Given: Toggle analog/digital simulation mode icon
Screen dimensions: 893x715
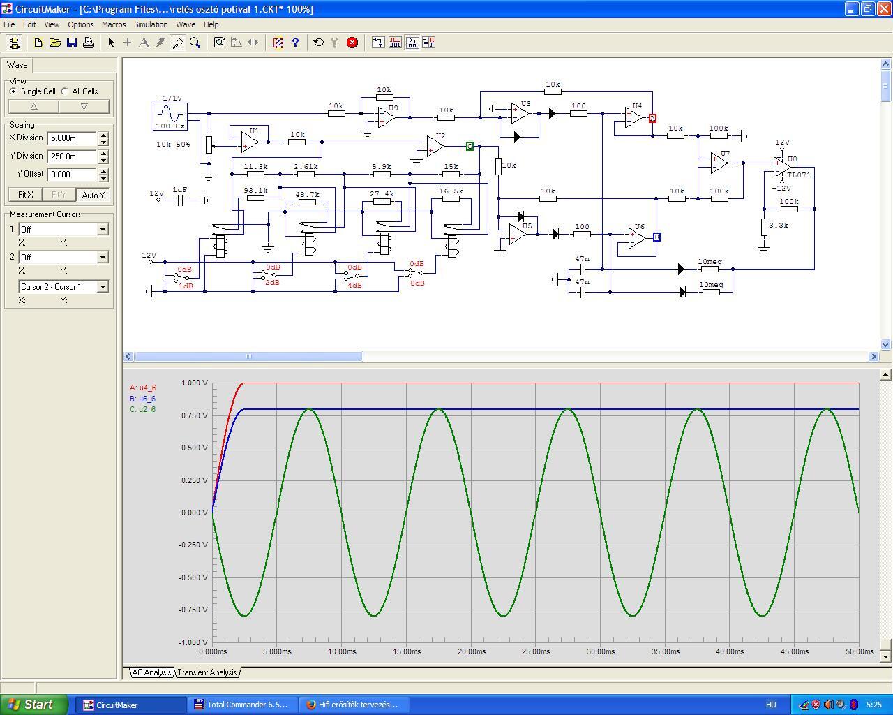Looking at the screenshot, I should pyautogui.click(x=278, y=43).
